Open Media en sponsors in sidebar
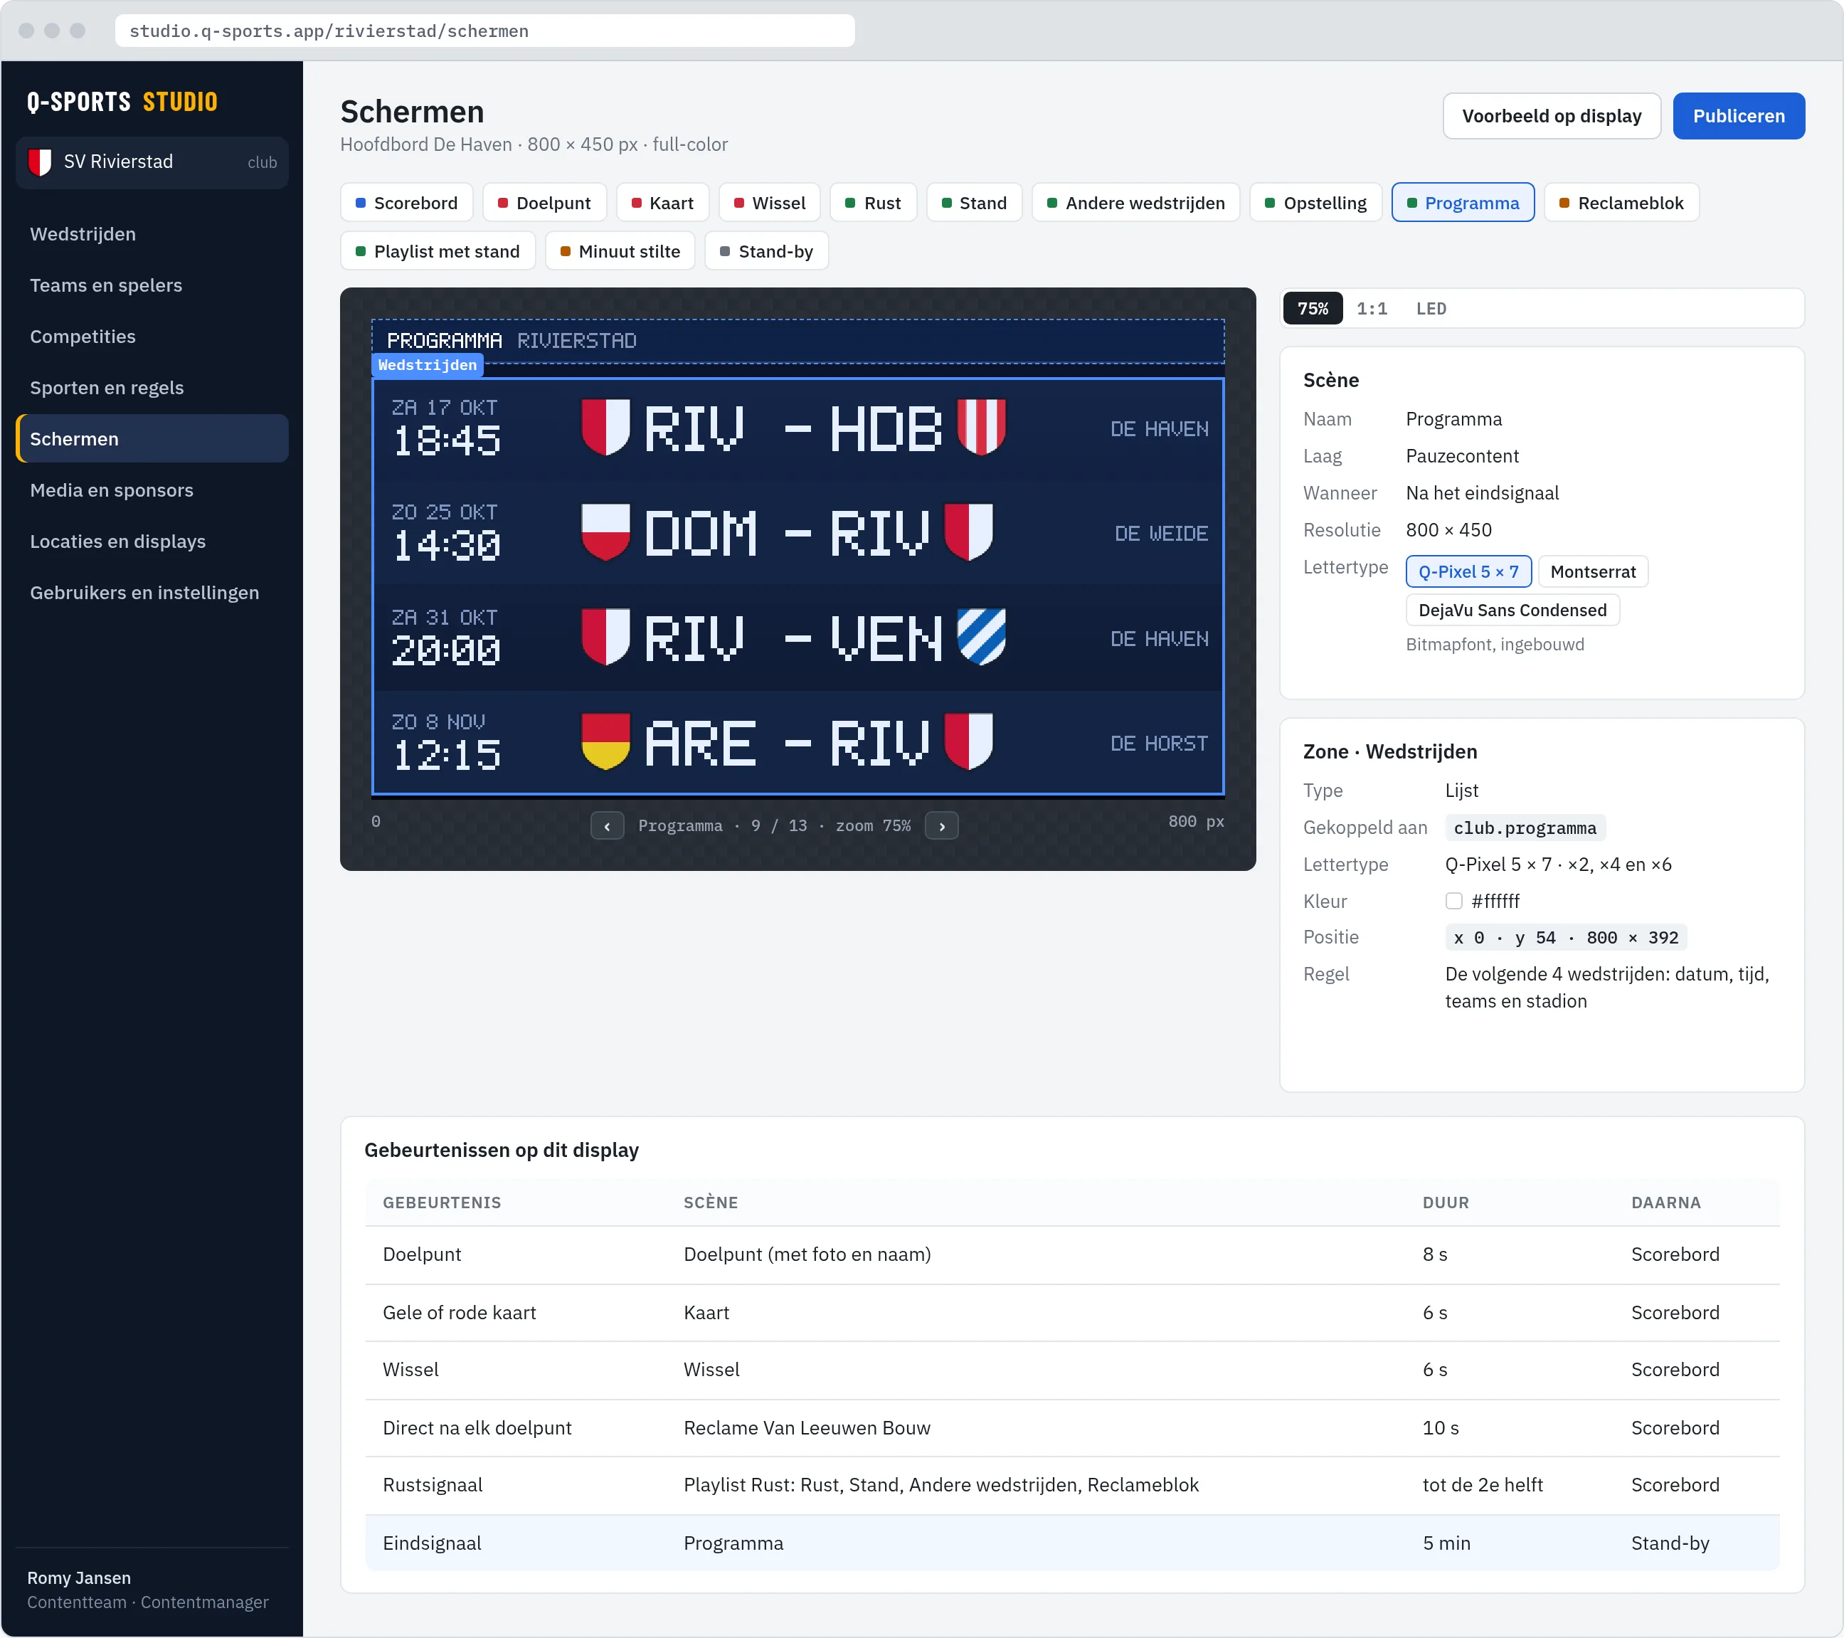This screenshot has height=1638, width=1844. coord(152,490)
